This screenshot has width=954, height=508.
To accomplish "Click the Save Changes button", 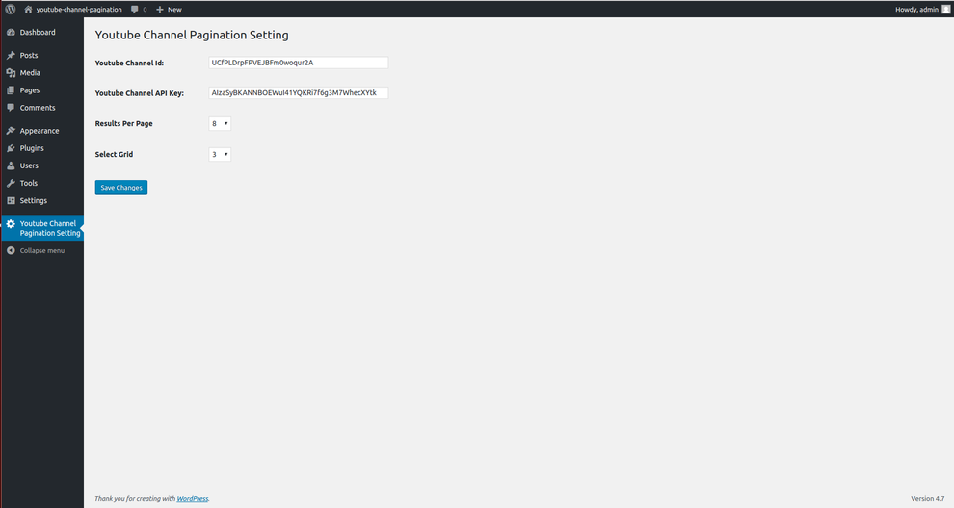I will click(121, 188).
